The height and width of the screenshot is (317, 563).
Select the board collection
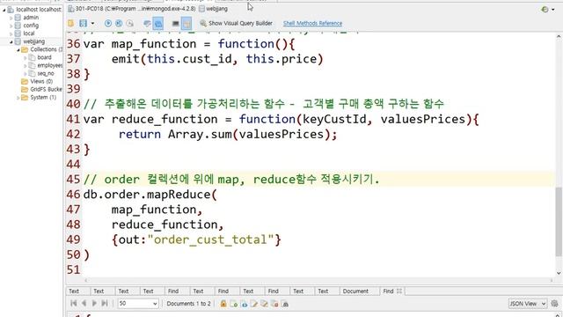click(x=44, y=57)
